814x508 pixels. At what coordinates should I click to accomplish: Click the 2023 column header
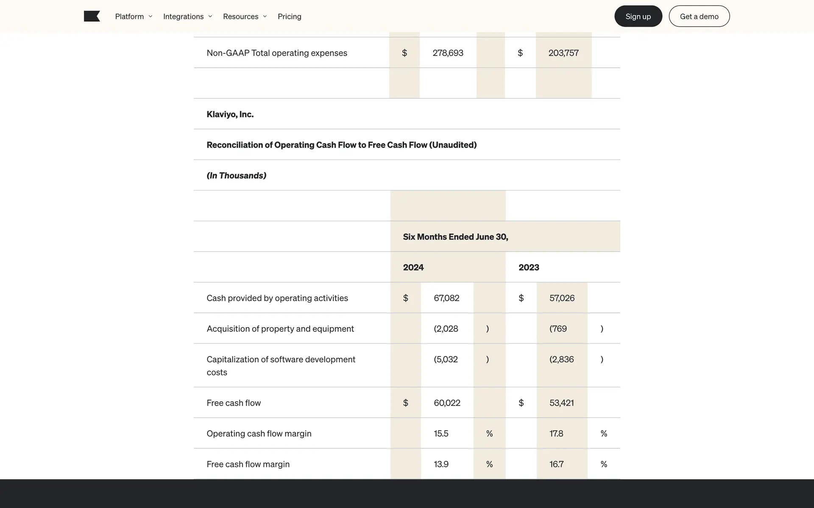[x=529, y=268]
